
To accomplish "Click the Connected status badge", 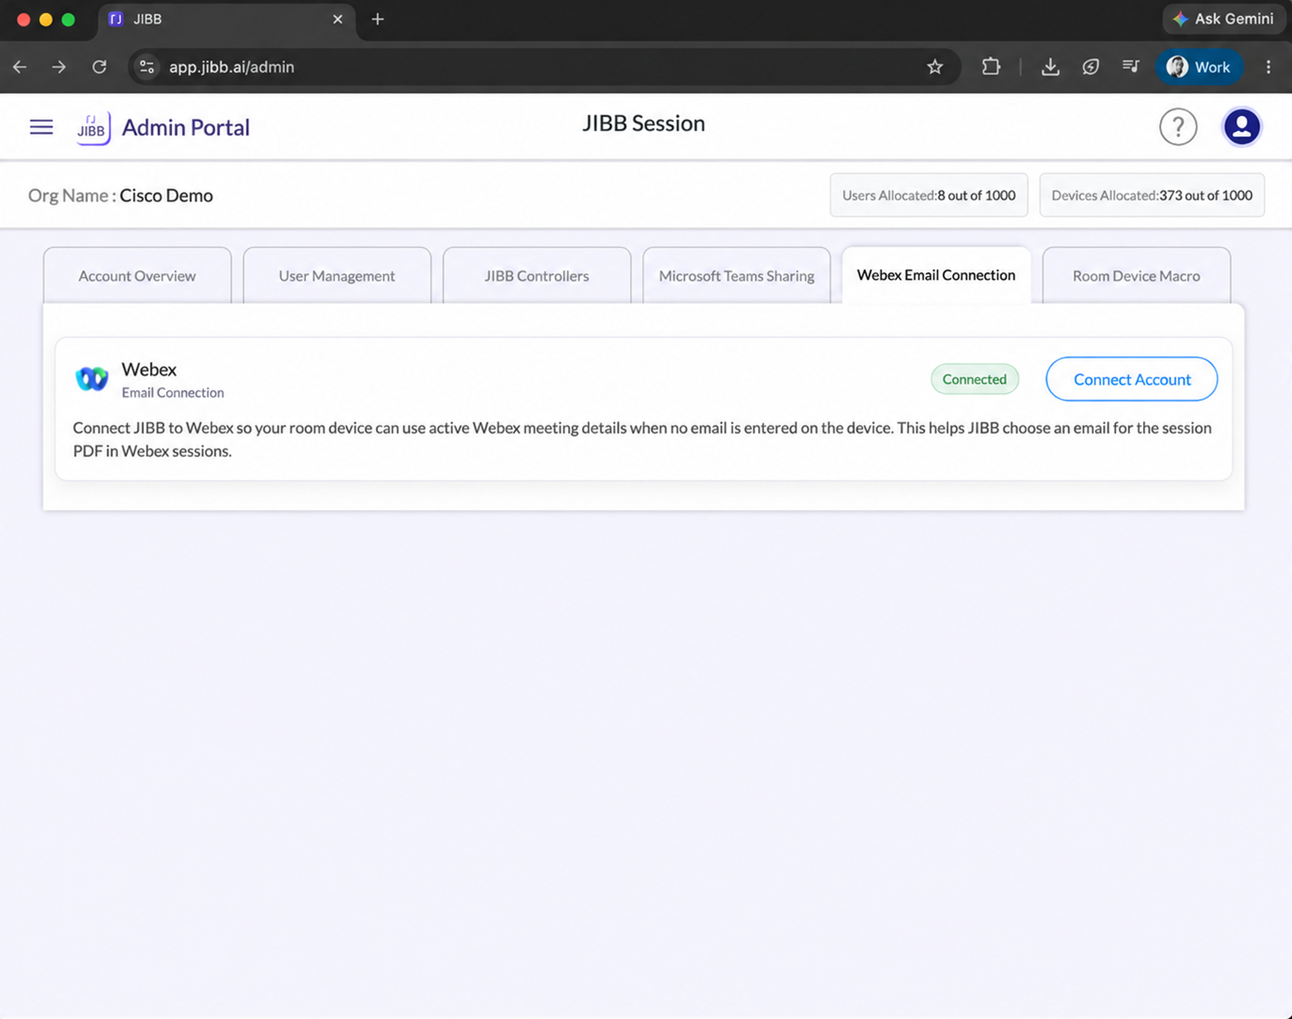I will pos(975,379).
